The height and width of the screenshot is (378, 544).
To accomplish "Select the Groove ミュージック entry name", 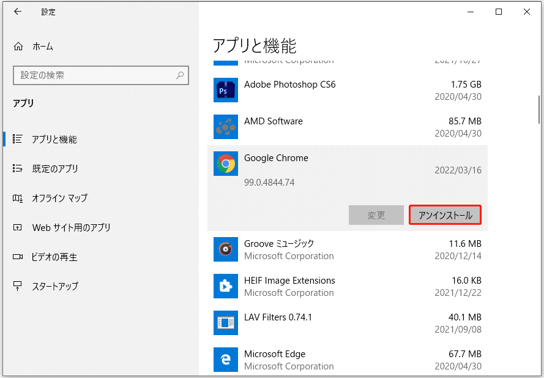I will 279,244.
